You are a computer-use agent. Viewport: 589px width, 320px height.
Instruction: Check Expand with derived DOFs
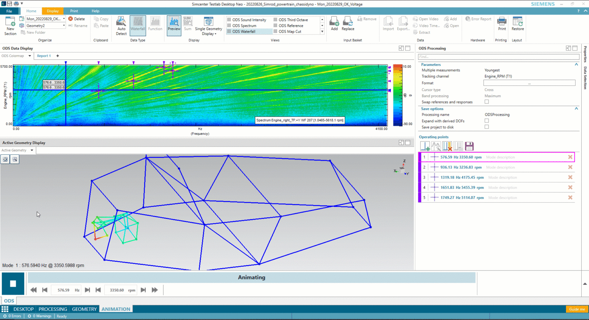click(487, 120)
